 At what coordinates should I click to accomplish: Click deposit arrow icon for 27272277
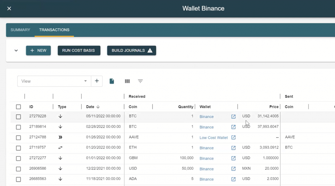point(61,158)
